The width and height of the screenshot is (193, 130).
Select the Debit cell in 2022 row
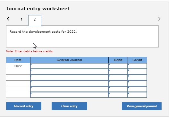118,66
